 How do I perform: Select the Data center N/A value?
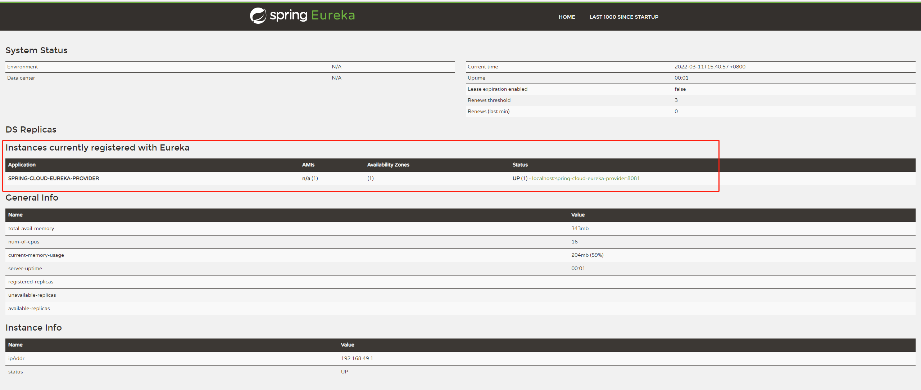coord(336,78)
